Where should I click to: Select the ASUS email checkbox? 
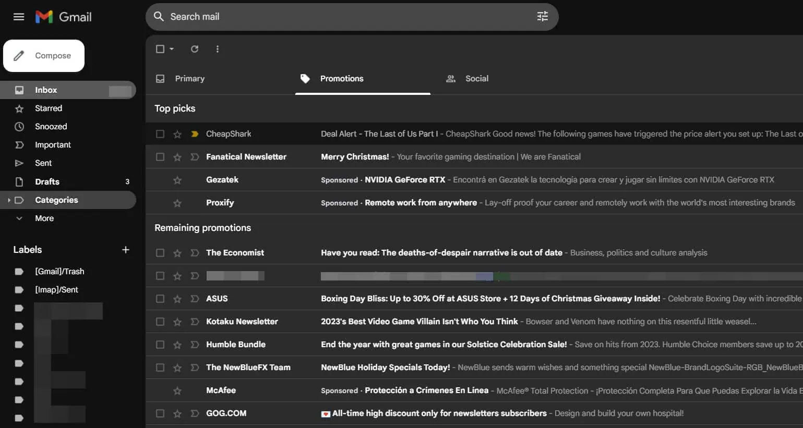coord(160,299)
